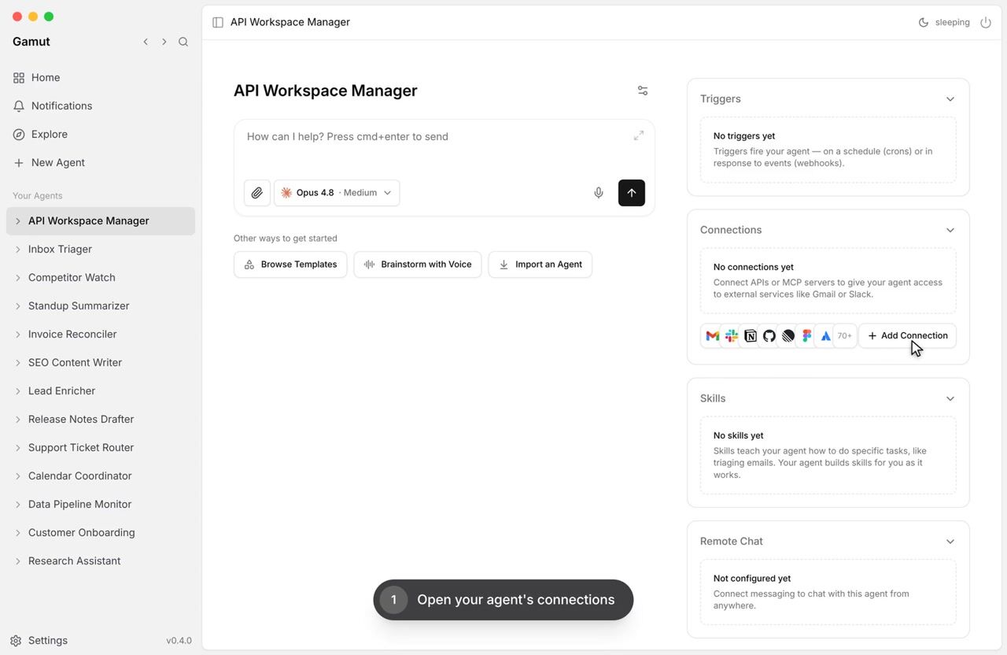
Task: Collapse the Triggers panel chevron
Action: click(x=950, y=99)
